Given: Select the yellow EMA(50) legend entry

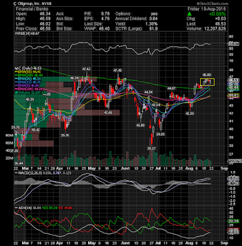Looking at the screenshot, I should [x=28, y=72].
